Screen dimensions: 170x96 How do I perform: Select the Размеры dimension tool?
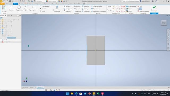point(109,8)
